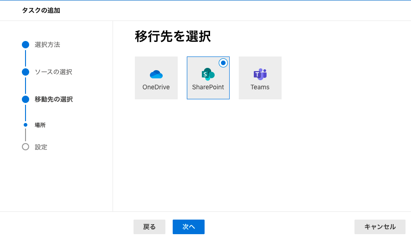Click the 場所 small step dot
The height and width of the screenshot is (241, 411).
click(x=26, y=125)
